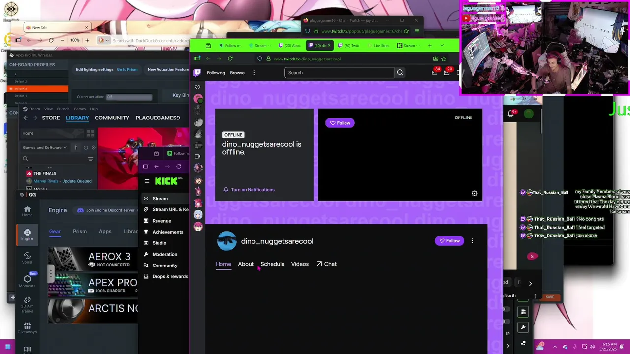Viewport: 630px width, 354px height.
Task: Click the Twitch logo home icon
Action: pos(197,73)
